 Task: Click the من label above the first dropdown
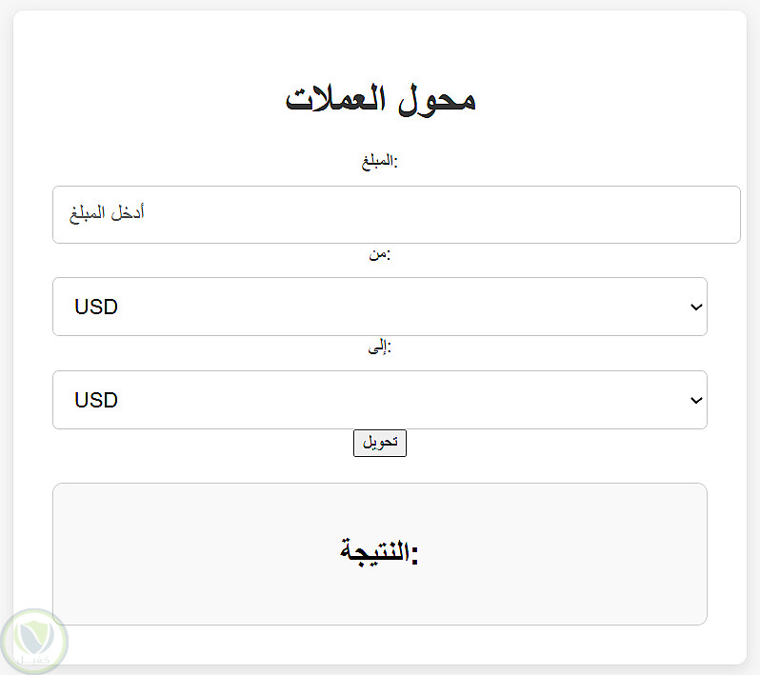(x=379, y=254)
